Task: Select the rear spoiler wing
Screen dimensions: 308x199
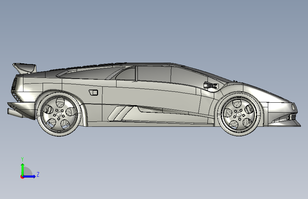Action: tap(25, 68)
